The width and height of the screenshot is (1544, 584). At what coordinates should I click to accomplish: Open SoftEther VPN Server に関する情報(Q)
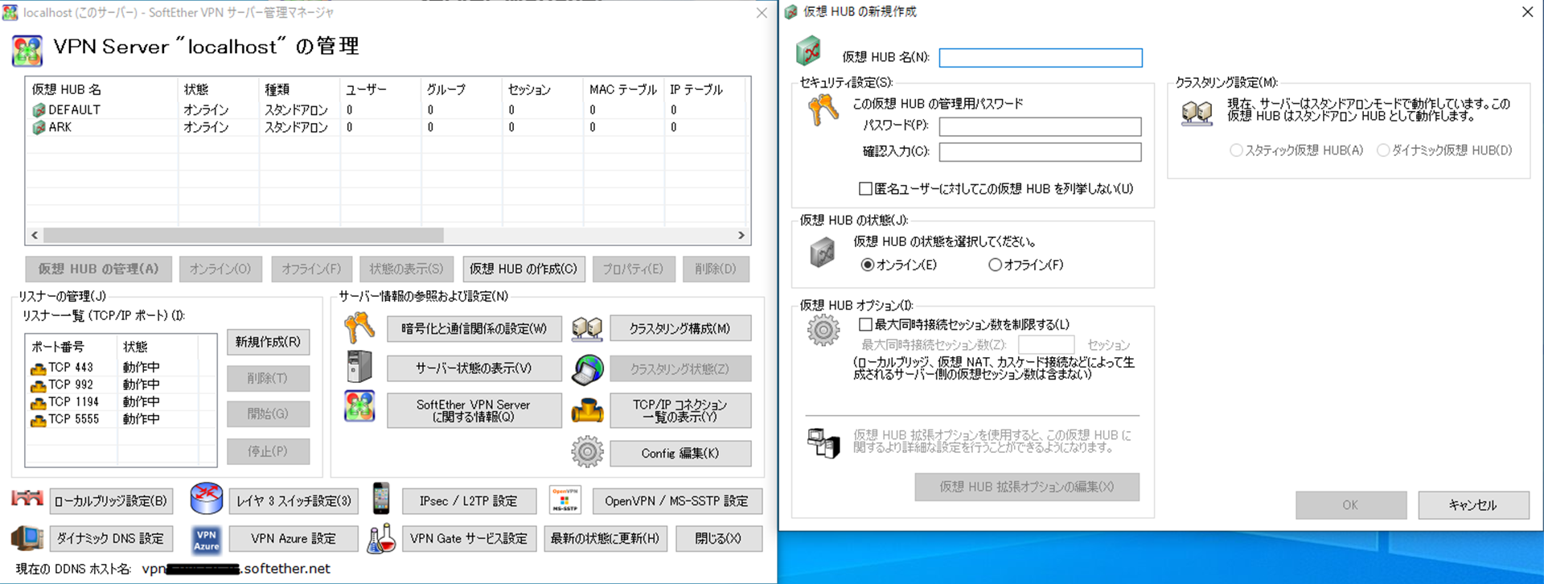(474, 410)
